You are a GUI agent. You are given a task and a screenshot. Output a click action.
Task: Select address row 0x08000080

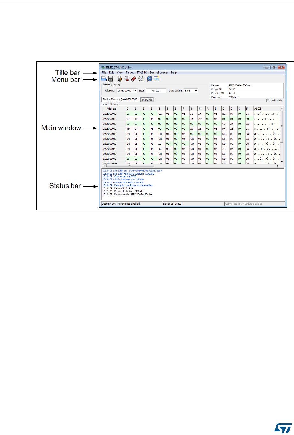coord(114,154)
